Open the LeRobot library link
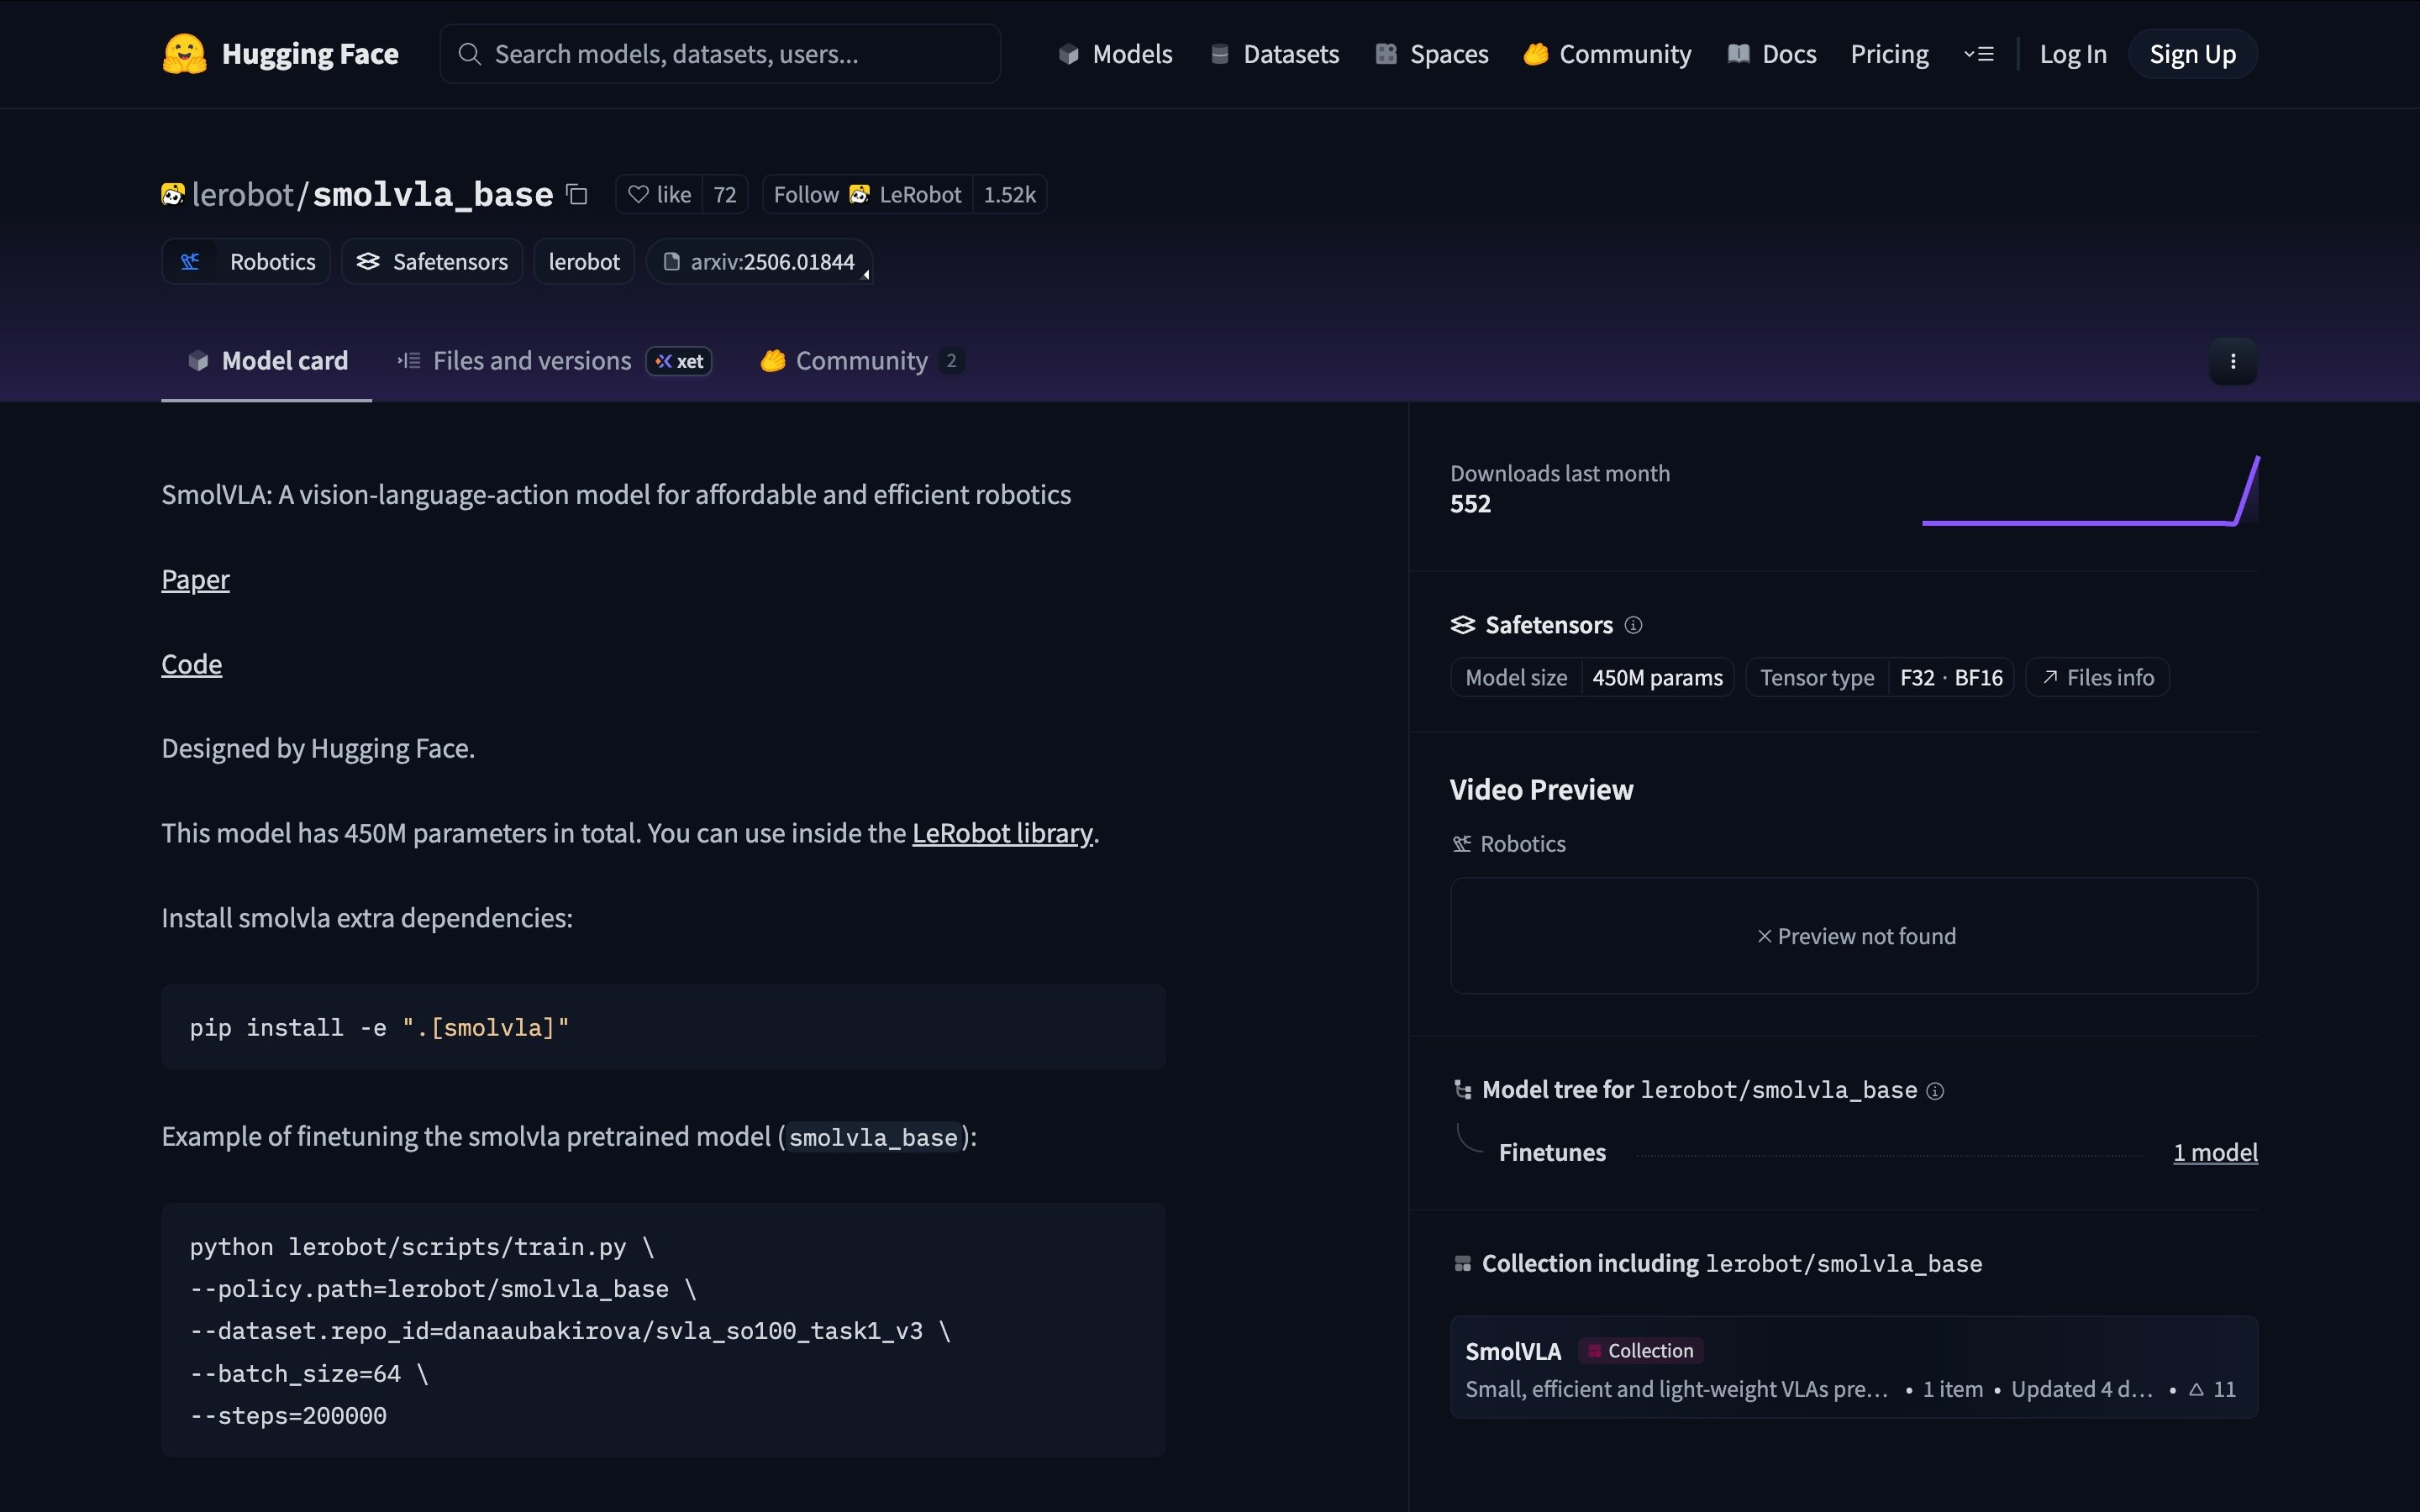The width and height of the screenshot is (2420, 1512). pos(1002,833)
